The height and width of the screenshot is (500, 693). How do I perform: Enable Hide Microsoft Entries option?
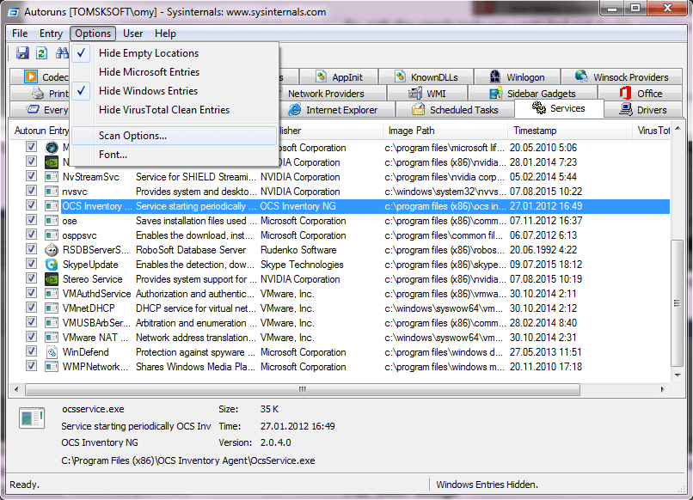pyautogui.click(x=175, y=72)
